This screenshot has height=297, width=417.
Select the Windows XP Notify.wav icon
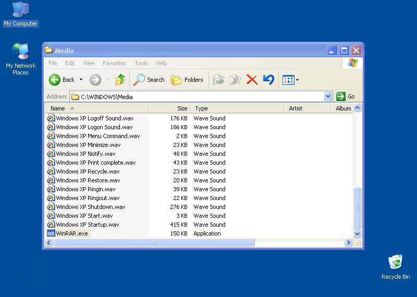(x=51, y=154)
